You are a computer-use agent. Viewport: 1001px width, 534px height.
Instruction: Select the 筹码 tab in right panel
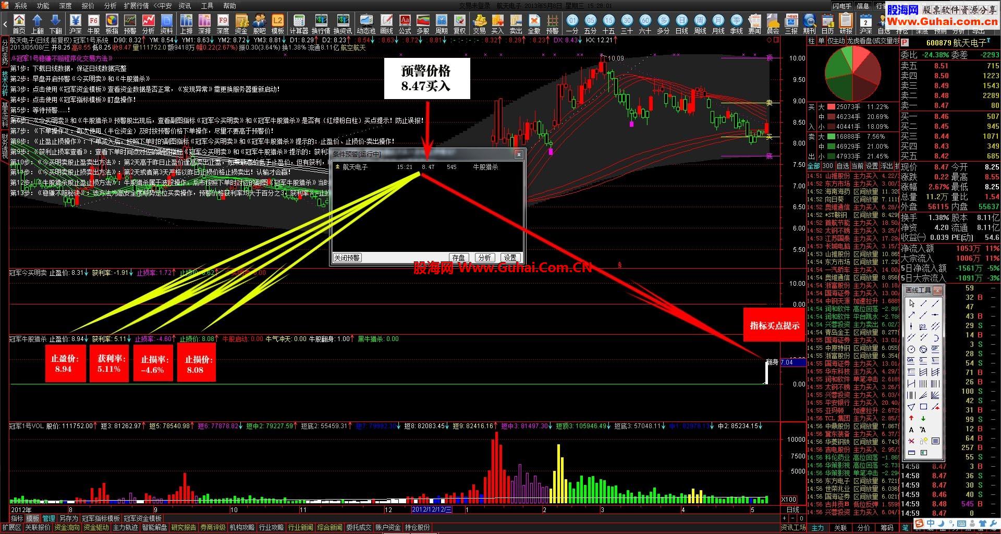click(887, 528)
